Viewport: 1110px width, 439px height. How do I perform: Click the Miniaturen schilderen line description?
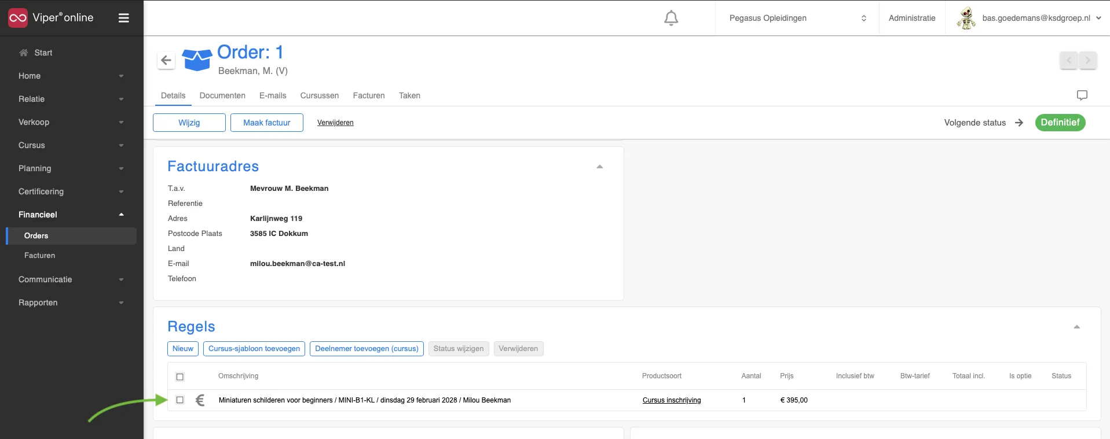click(x=365, y=400)
